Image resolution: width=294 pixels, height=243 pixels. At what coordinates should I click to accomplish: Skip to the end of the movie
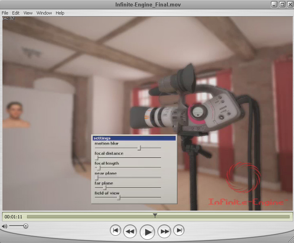pos(179,231)
